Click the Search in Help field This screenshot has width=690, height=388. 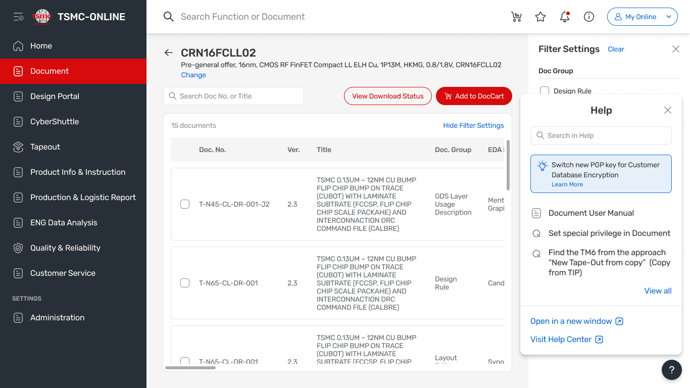coord(601,135)
